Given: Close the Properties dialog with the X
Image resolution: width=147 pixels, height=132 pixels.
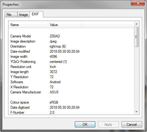Looking at the screenshot, I should [138, 3].
